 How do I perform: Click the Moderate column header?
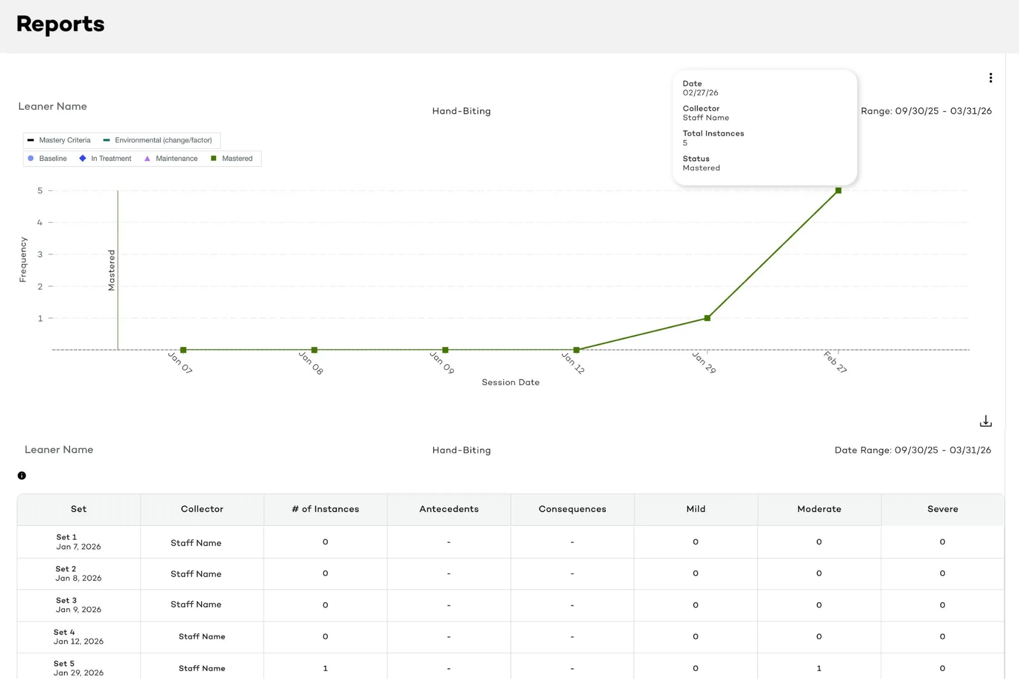point(819,509)
